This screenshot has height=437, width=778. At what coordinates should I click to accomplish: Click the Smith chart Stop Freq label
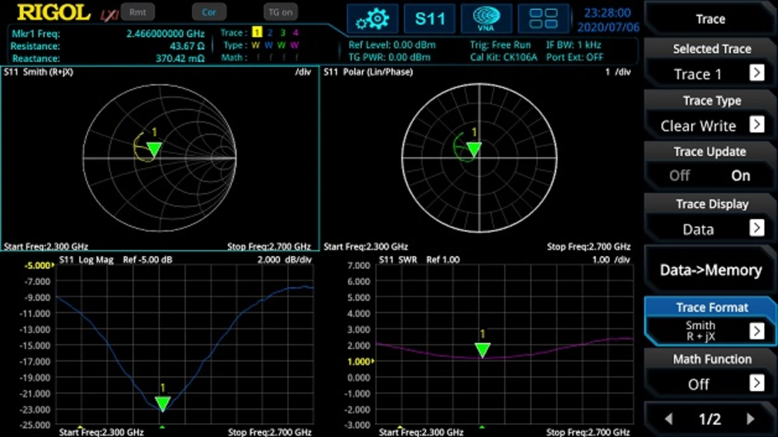269,247
